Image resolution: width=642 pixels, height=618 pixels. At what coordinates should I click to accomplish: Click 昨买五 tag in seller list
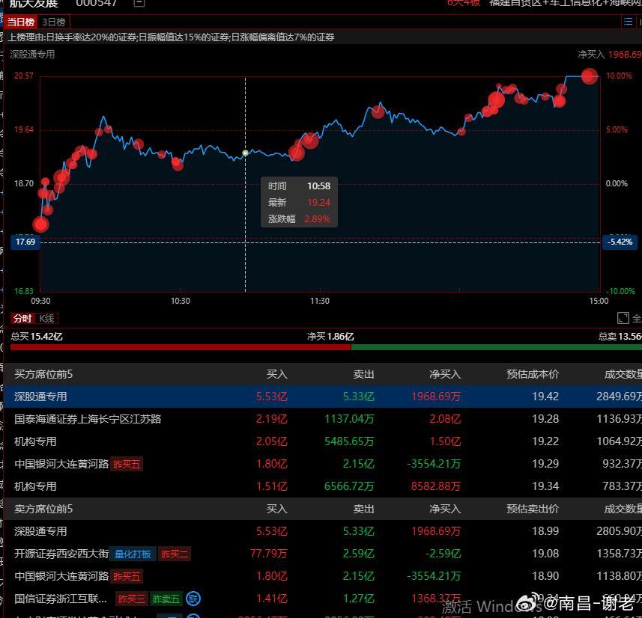coord(127,577)
